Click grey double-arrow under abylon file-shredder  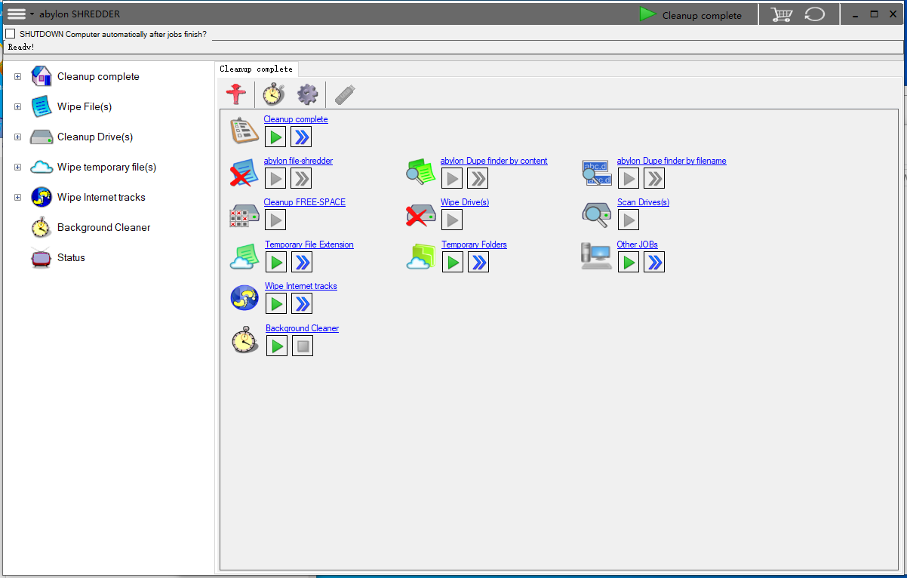(301, 178)
